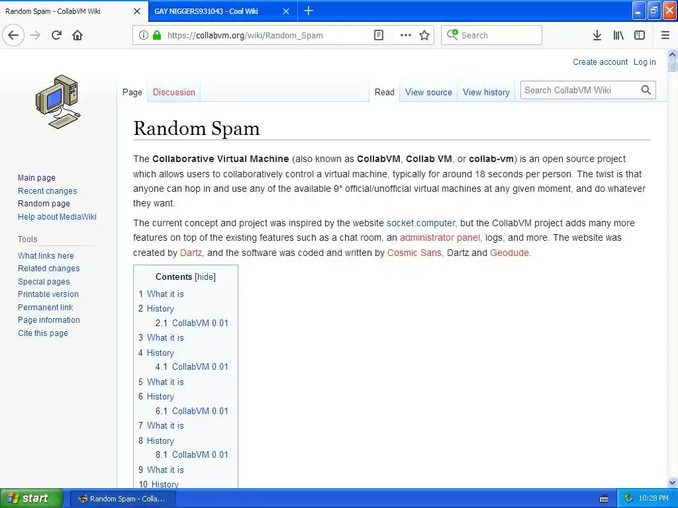678x508 pixels.
Task: Open the Library bookshelf icon
Action: tap(618, 35)
